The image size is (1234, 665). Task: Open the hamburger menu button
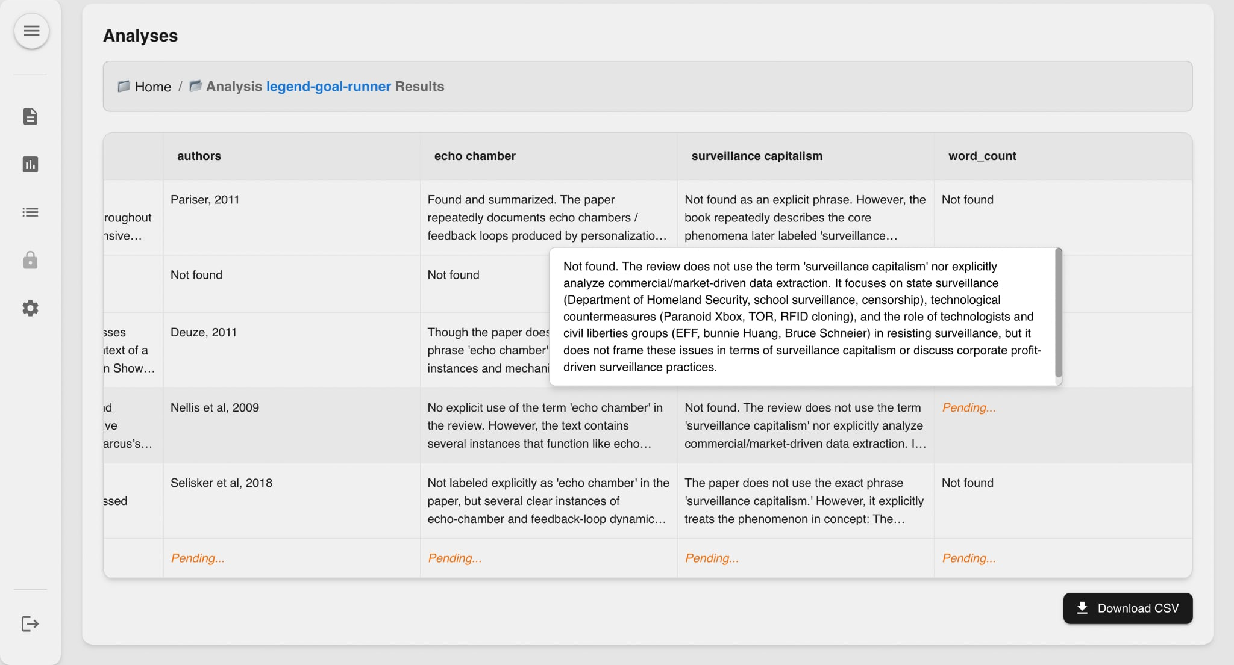[31, 31]
